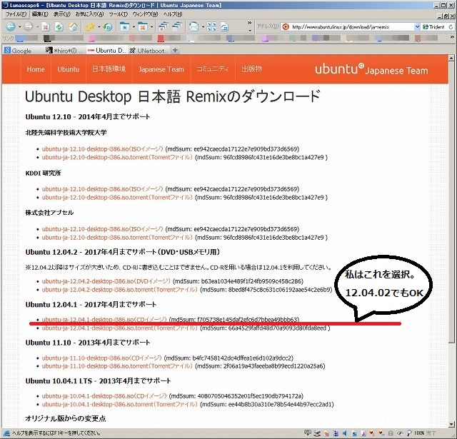Viewport: 457px width, 439px height.
Task: Reload the page with the green refresh page icon
Action: point(59,27)
